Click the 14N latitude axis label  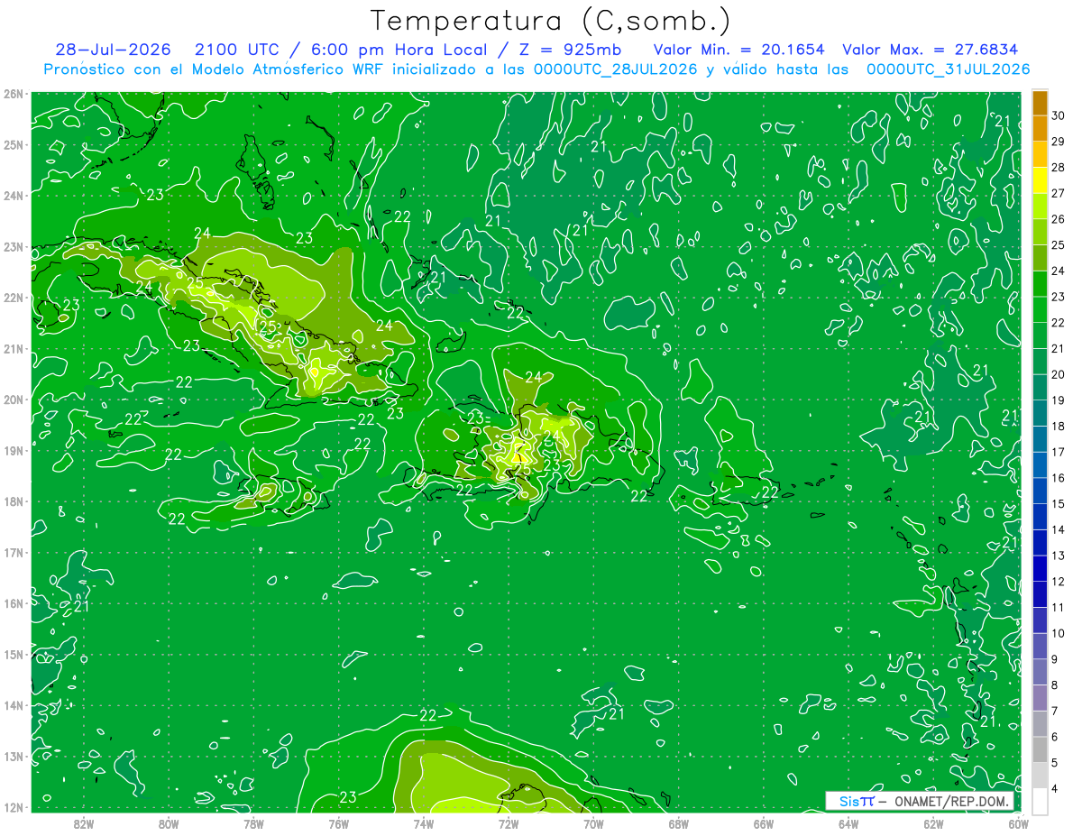13,705
